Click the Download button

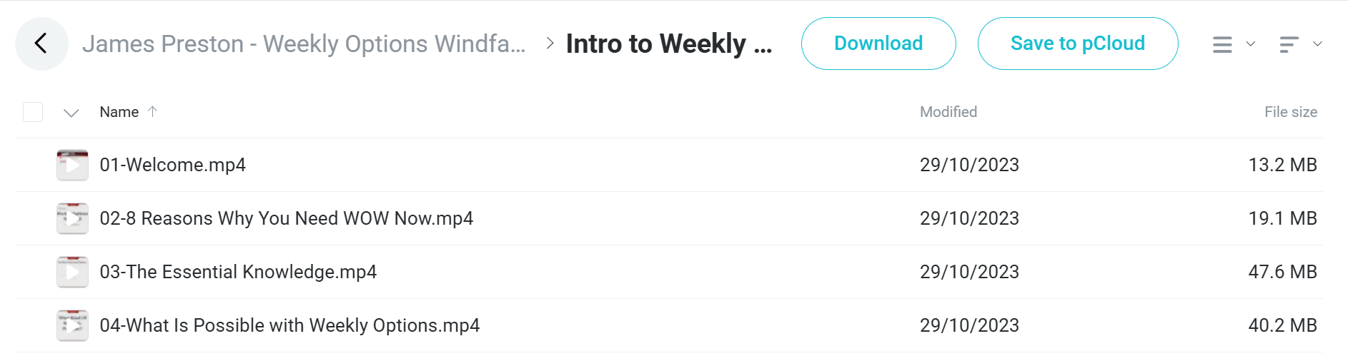[878, 44]
